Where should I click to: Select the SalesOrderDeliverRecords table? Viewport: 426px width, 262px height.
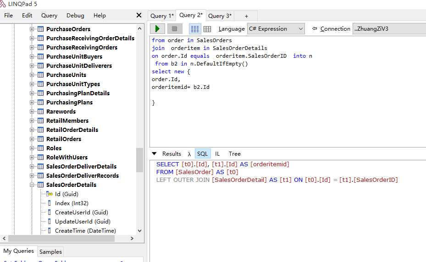[83, 176]
